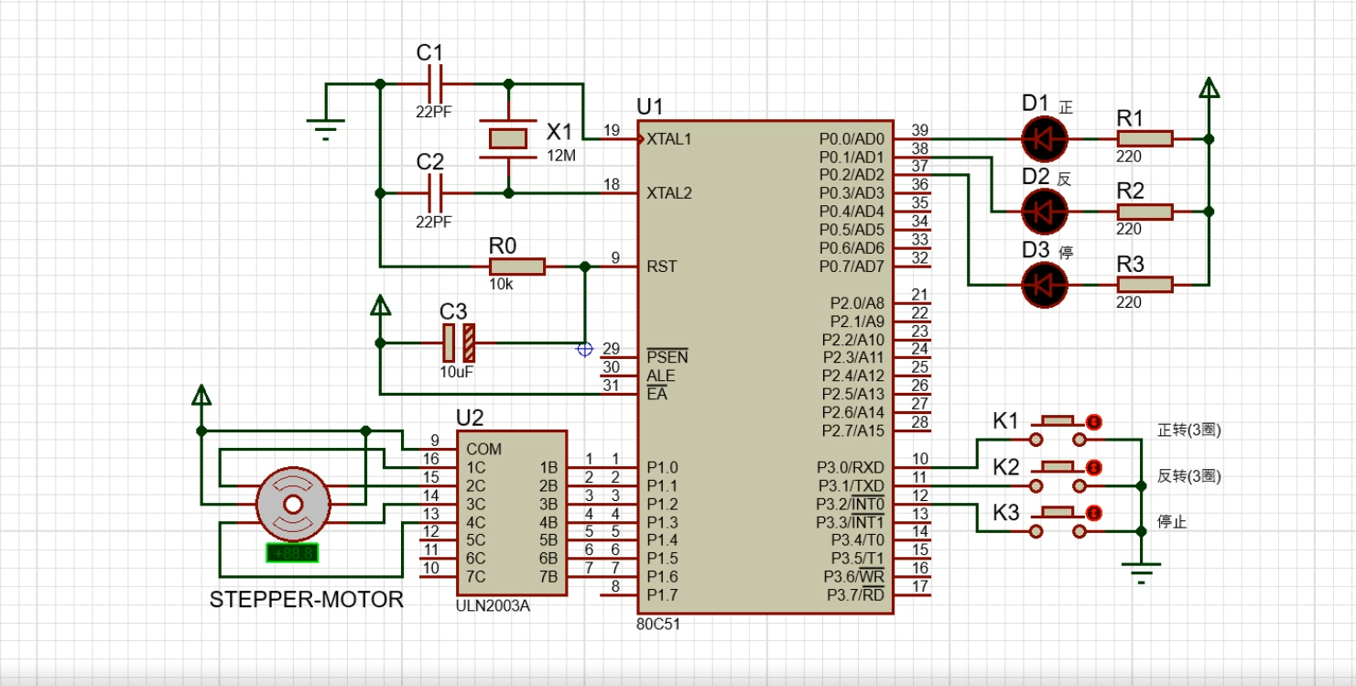Click resistor R2 symbol
The width and height of the screenshot is (1356, 686).
pos(1144,212)
